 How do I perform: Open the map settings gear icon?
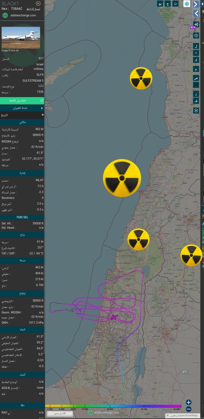tap(196, 36)
